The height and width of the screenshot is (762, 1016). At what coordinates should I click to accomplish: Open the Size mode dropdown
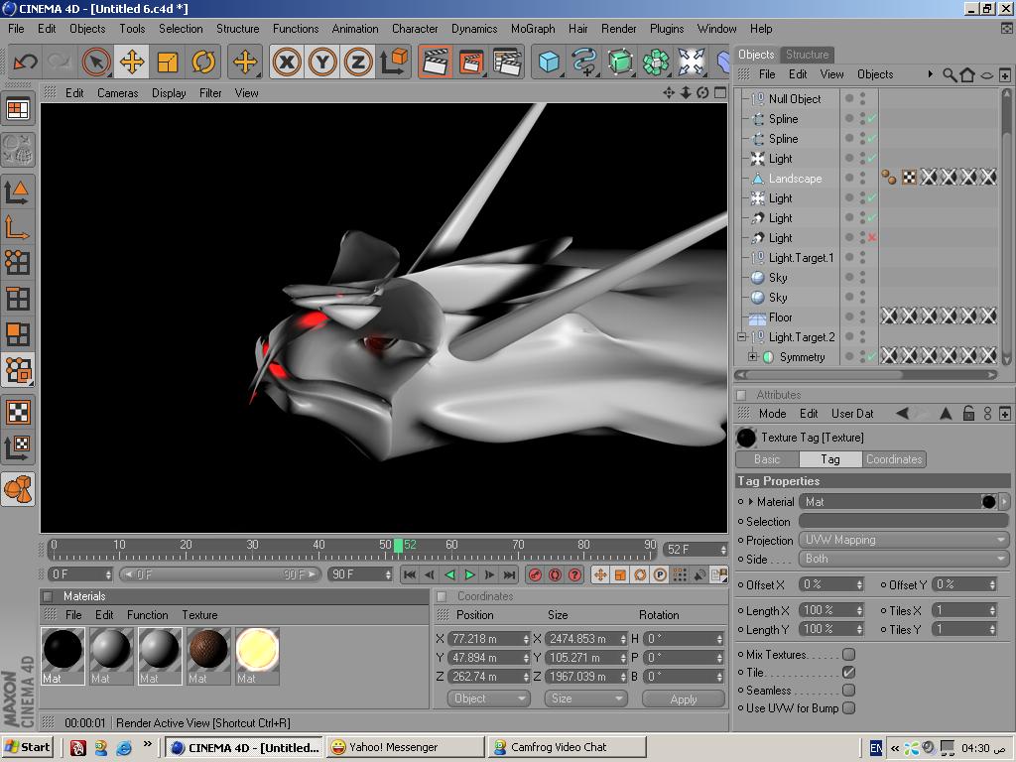585,698
